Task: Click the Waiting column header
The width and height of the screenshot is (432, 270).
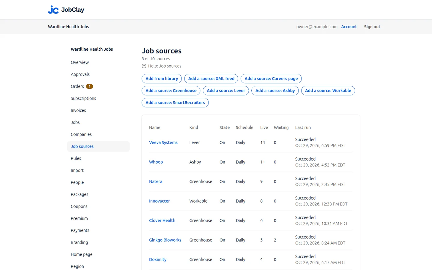Action: (281, 127)
